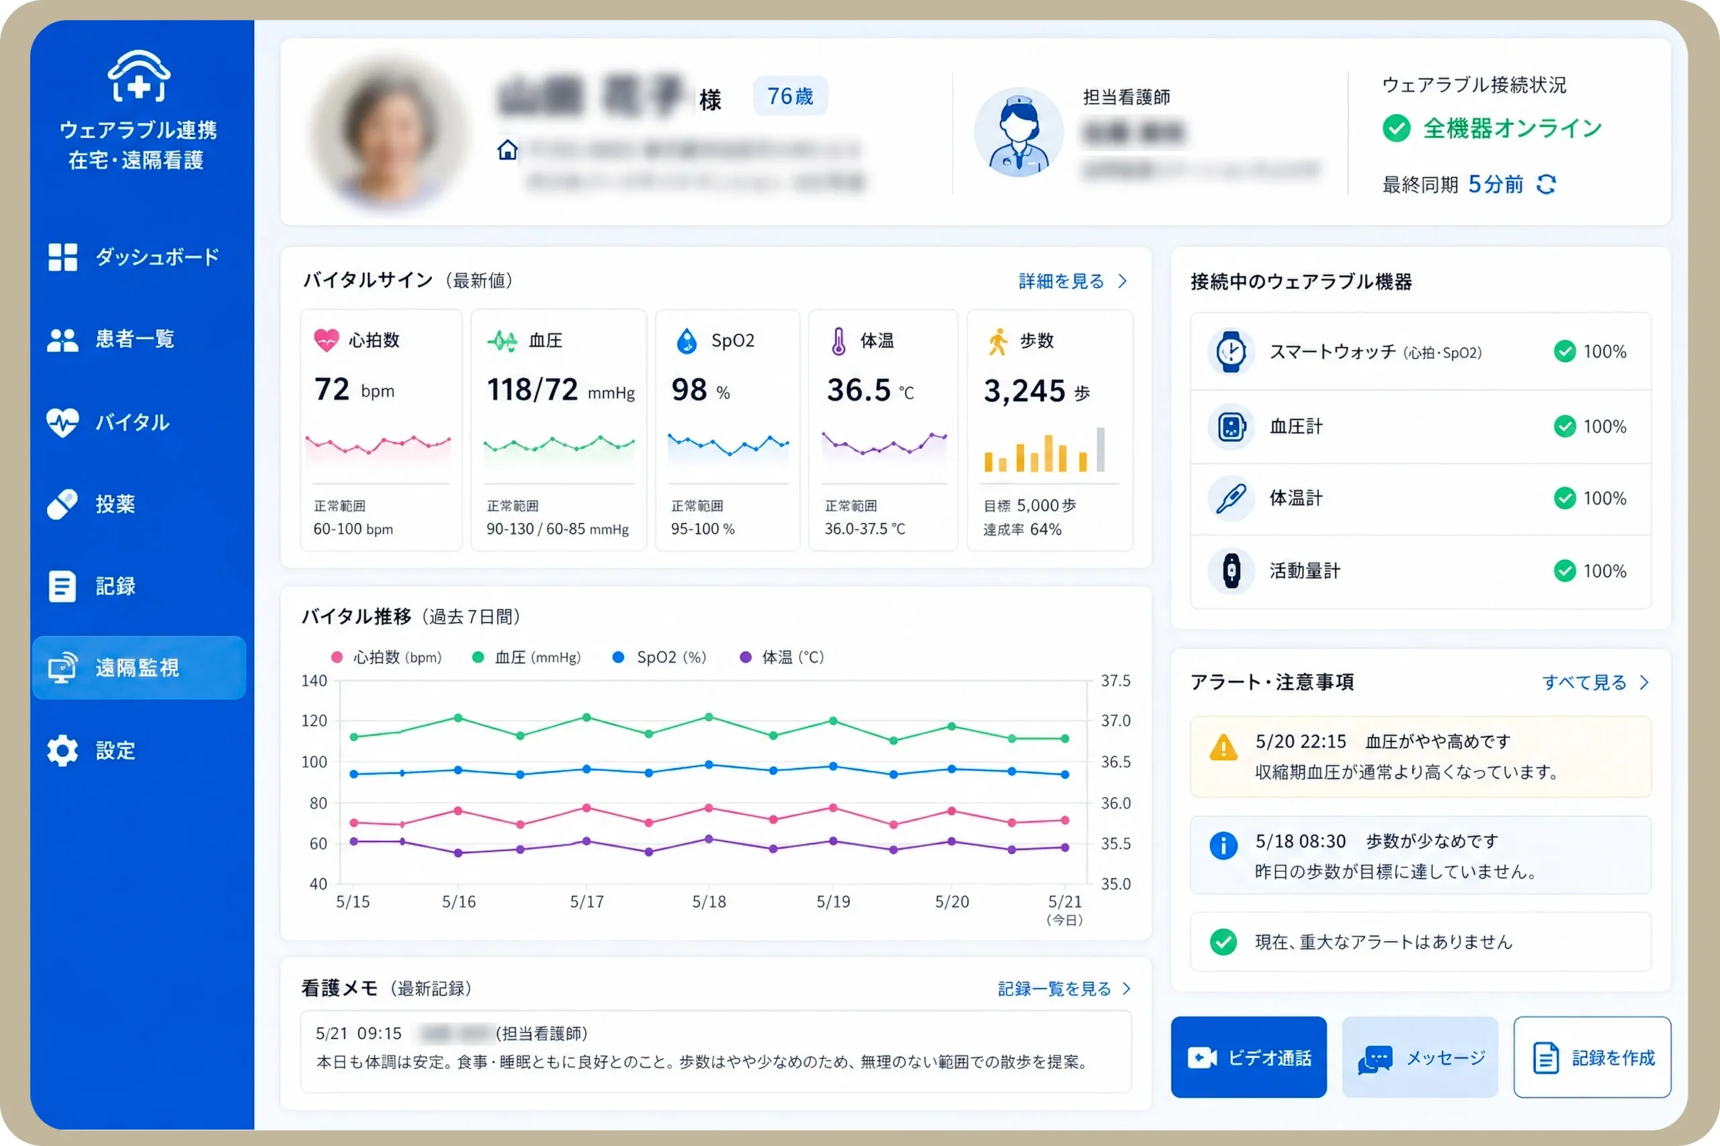The height and width of the screenshot is (1146, 1720).
Task: Open 詳細を見る vitals link
Action: (x=1061, y=282)
